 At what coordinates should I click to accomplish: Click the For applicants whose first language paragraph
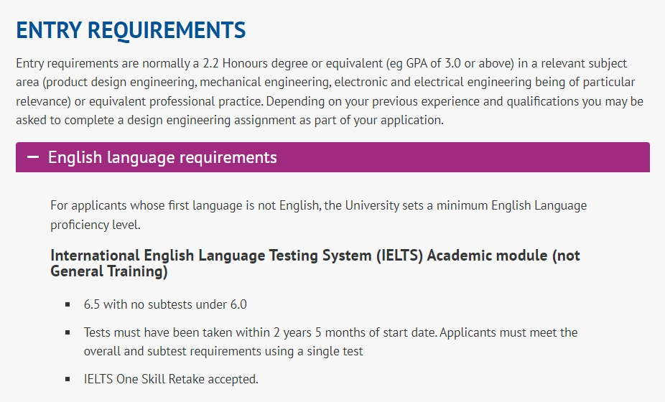tap(319, 215)
